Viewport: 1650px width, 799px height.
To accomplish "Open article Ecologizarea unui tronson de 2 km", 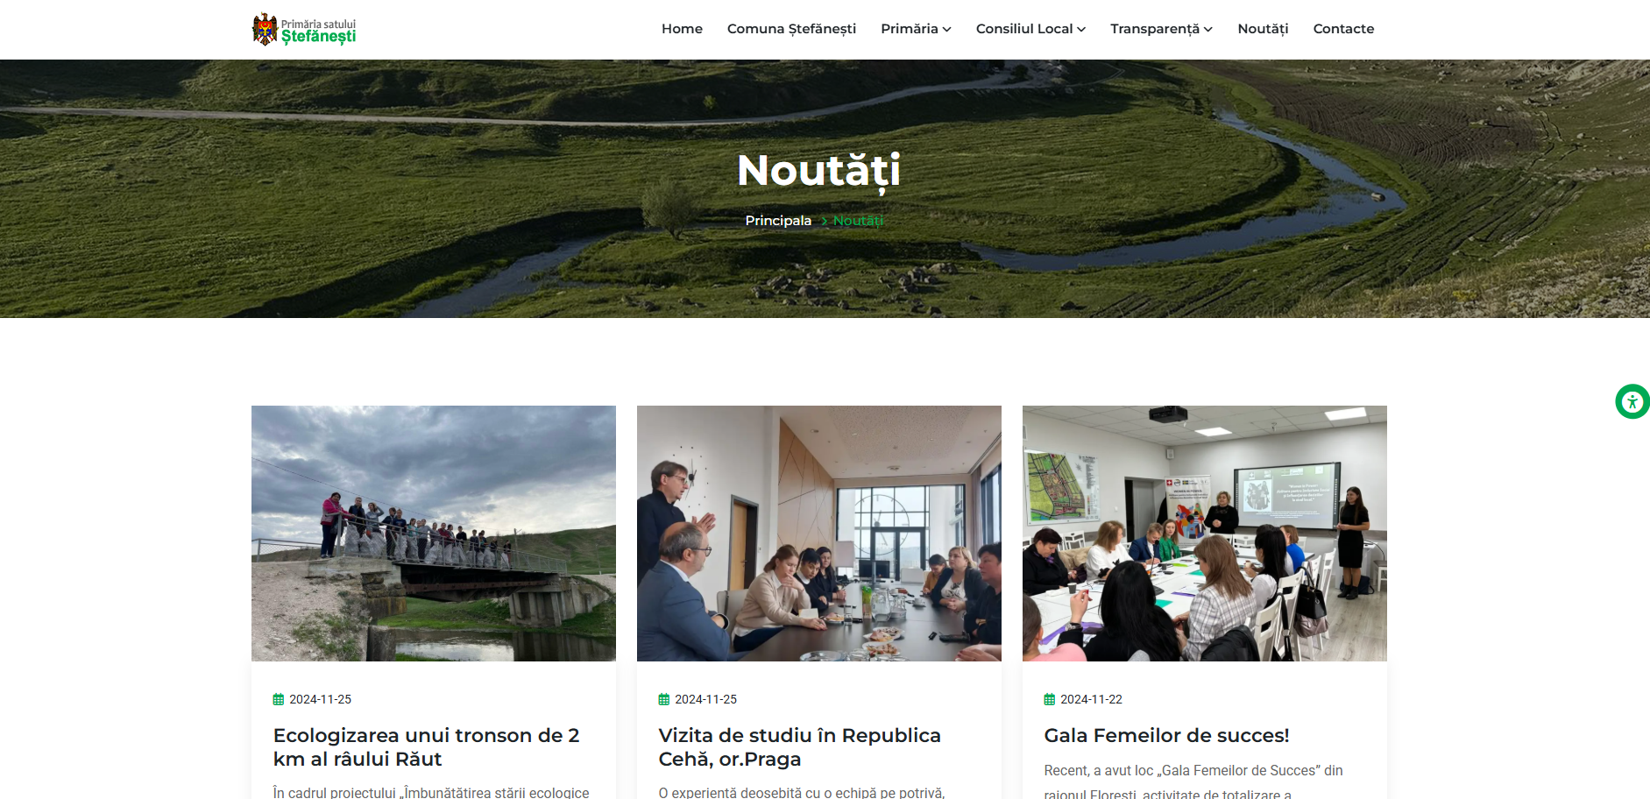I will (x=427, y=747).
